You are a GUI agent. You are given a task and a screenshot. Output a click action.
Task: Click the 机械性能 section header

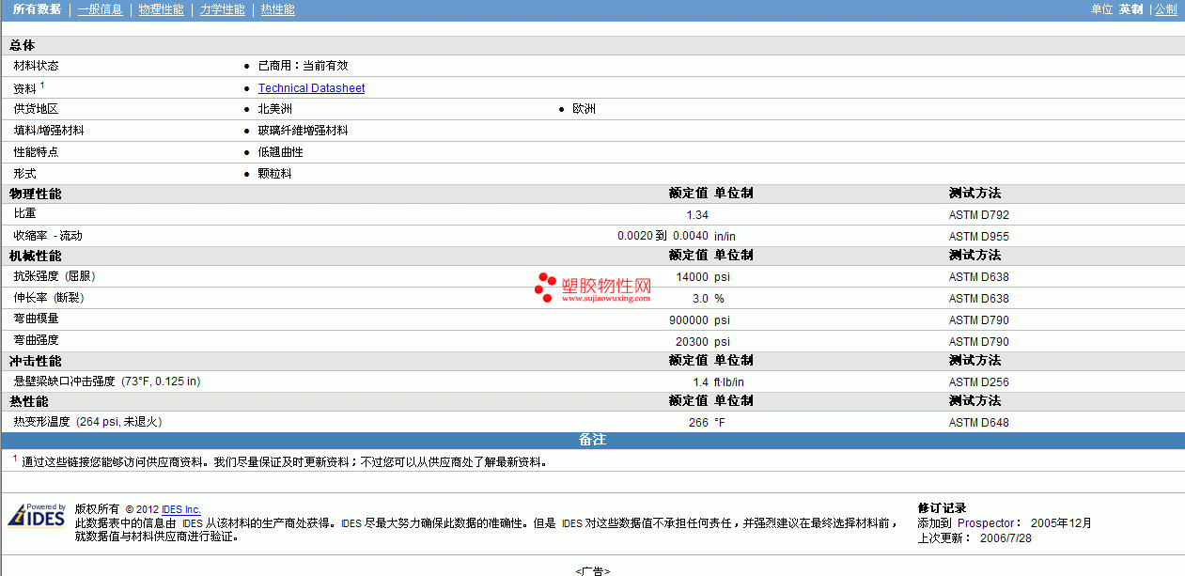tap(36, 256)
